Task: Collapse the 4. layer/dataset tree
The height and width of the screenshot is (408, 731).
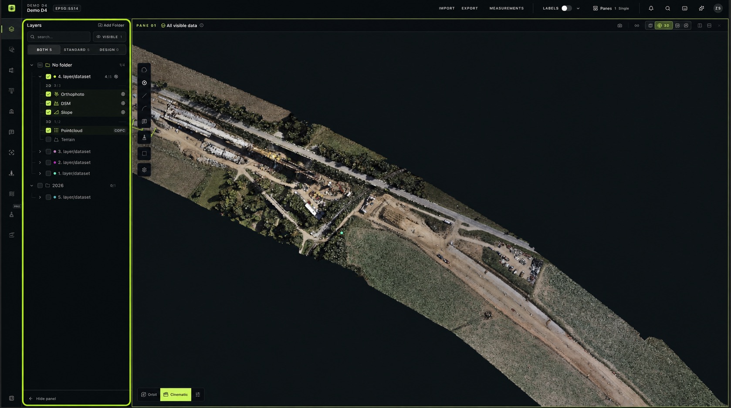Action: (40, 77)
